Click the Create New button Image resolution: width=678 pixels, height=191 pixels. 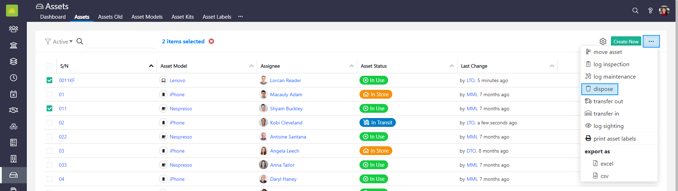pyautogui.click(x=626, y=42)
